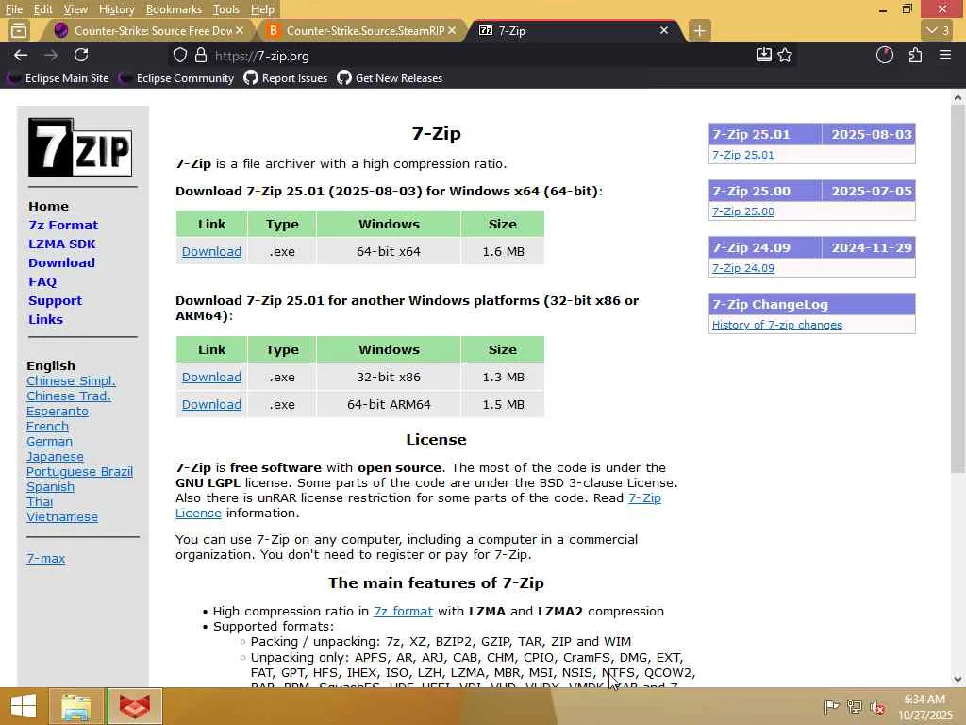The height and width of the screenshot is (725, 966).
Task: Open the Support sidebar link
Action: [x=55, y=301]
